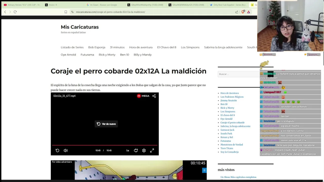The image size is (324, 182).
Task: Open Bob Esponja menu item
Action: click(97, 47)
